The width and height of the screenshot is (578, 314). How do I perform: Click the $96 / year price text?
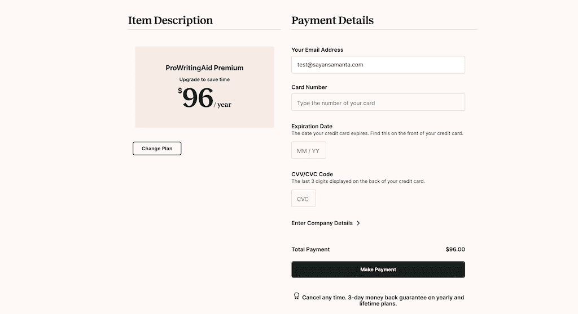click(x=204, y=98)
